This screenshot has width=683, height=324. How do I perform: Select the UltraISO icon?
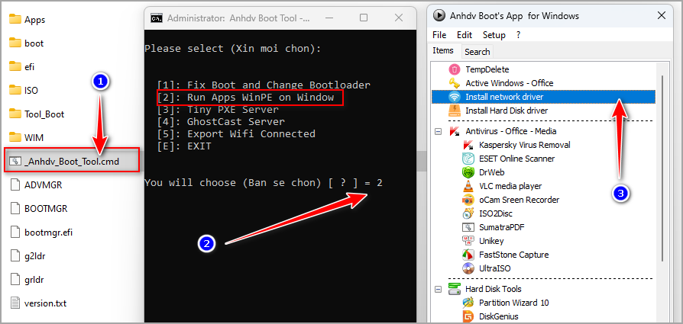[468, 268]
